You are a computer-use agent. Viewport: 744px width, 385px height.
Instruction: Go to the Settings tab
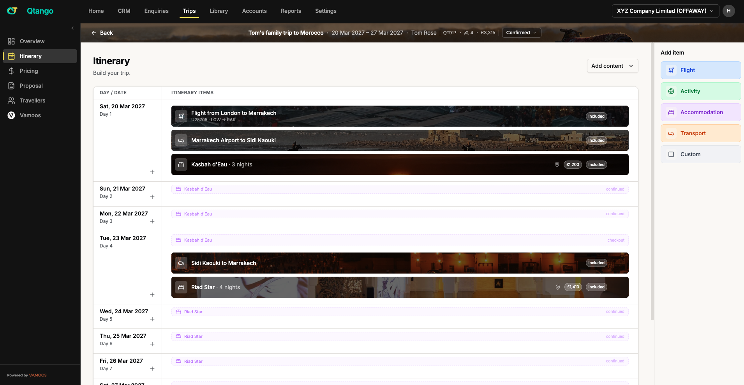point(326,11)
